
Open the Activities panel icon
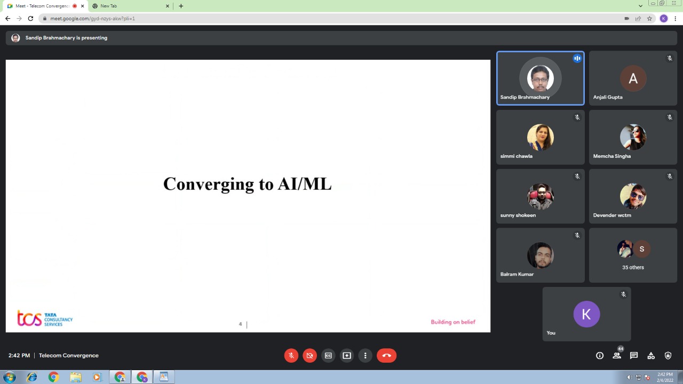tap(651, 356)
